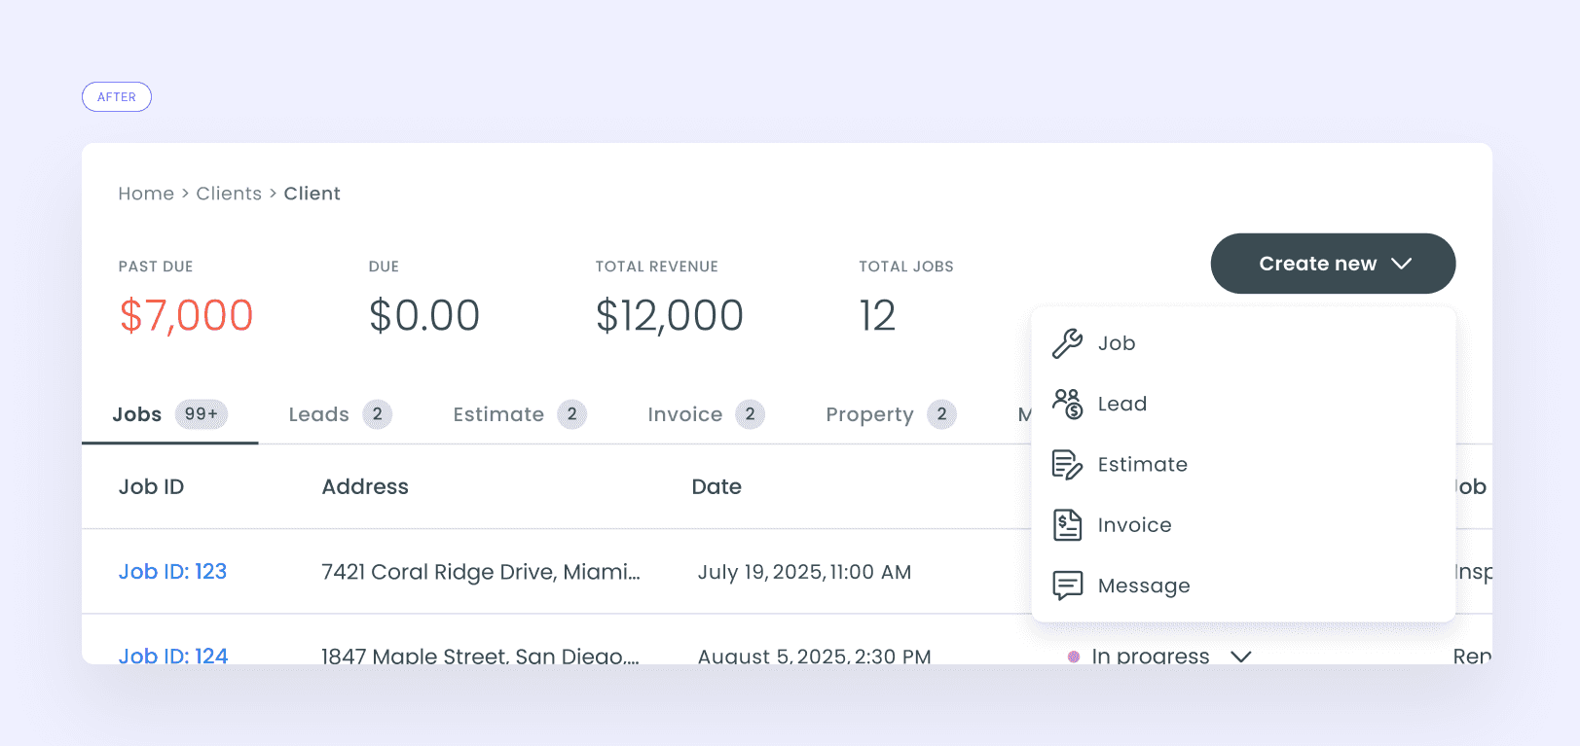
Task: Click the Invoice dollar-document icon
Action: coord(1067,525)
